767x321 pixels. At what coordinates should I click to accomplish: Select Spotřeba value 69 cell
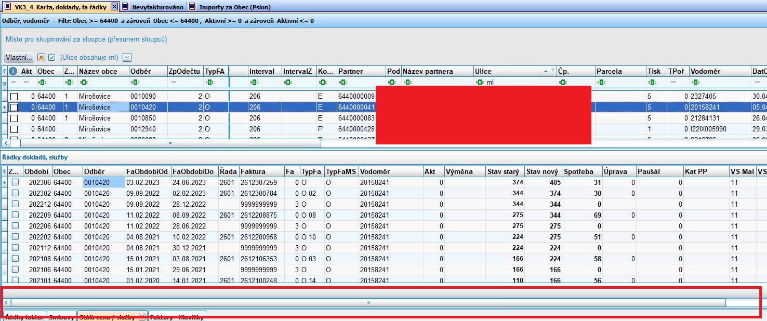582,215
